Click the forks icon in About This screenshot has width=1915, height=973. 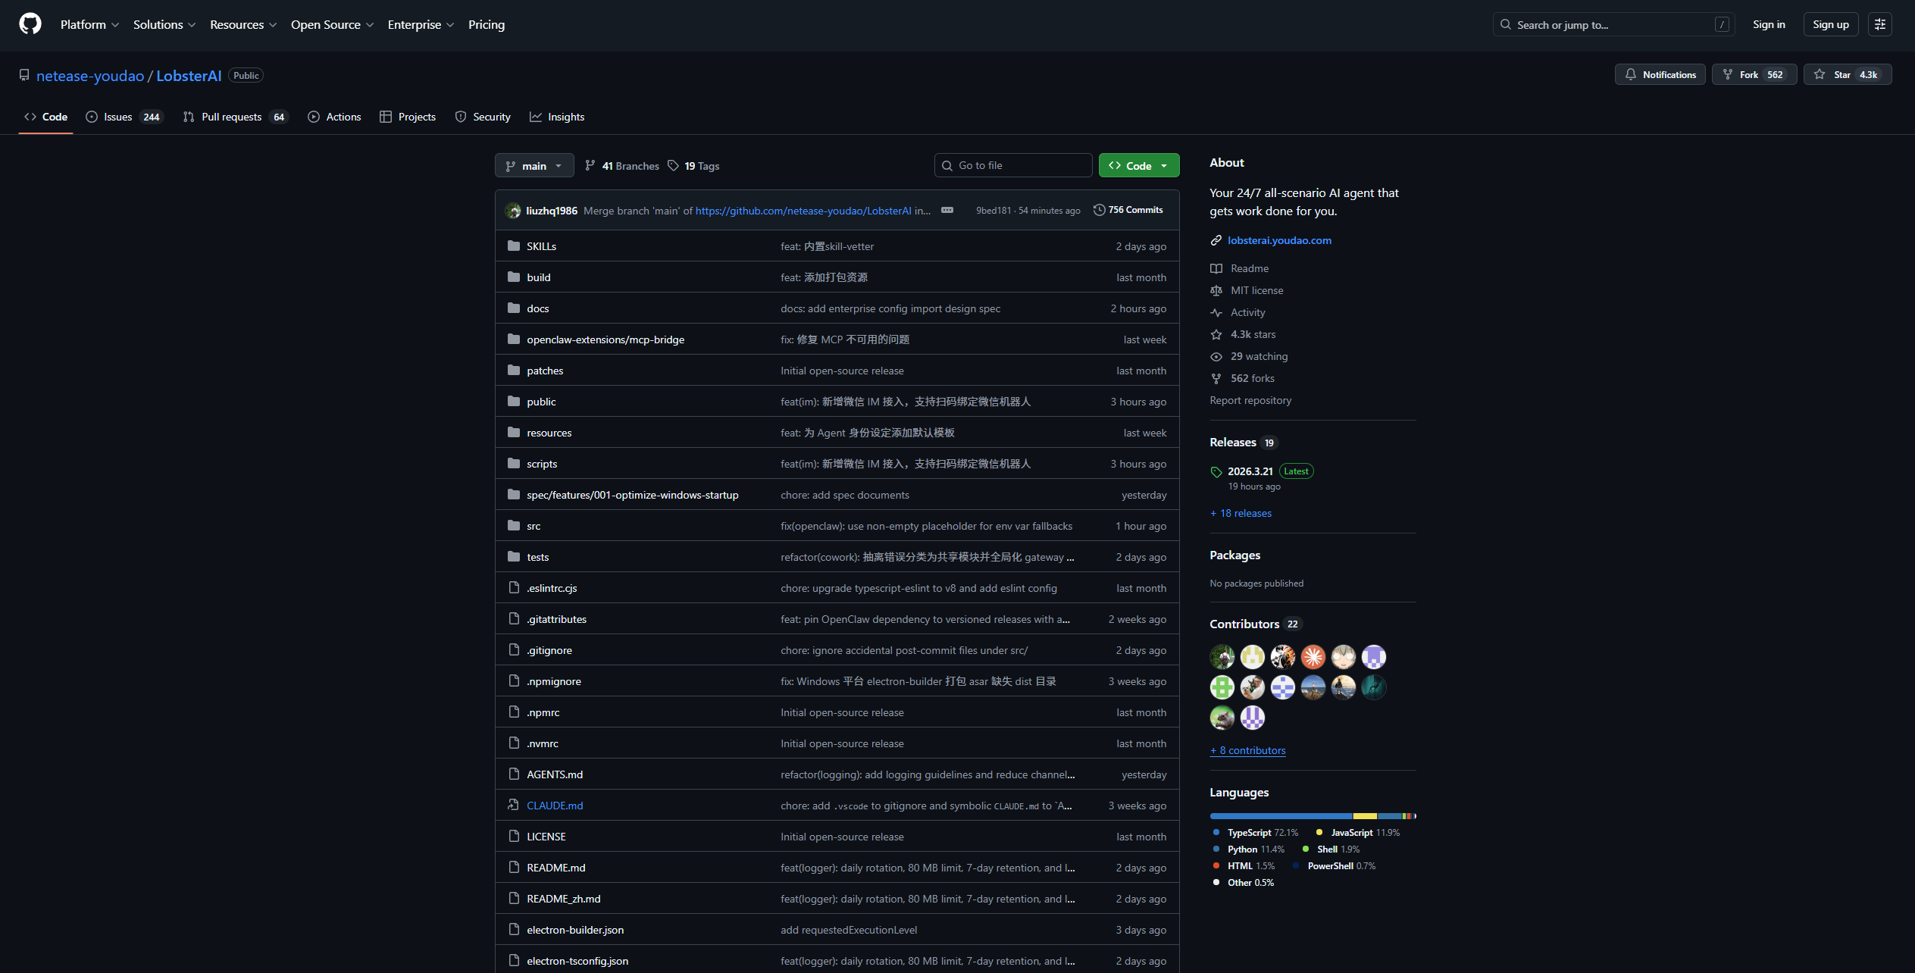coord(1216,378)
